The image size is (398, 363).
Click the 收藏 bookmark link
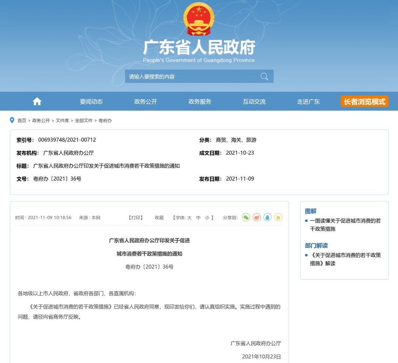[x=159, y=218]
